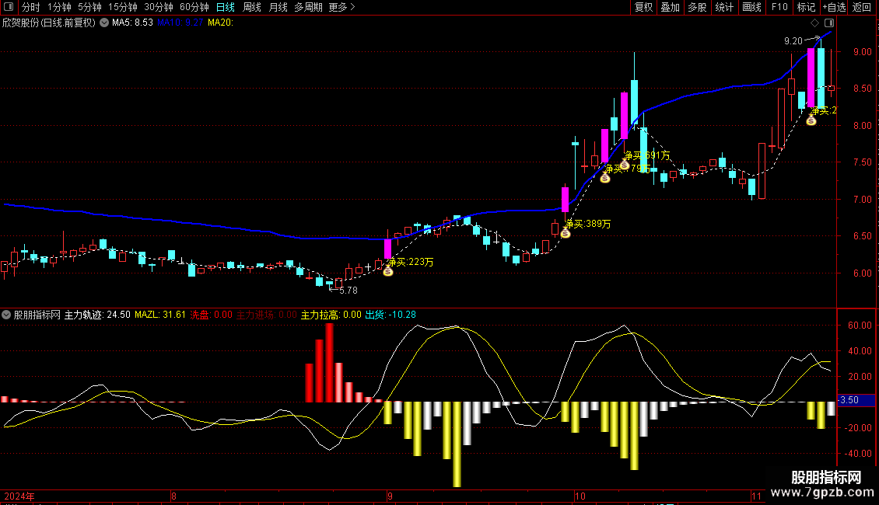Screen dimensions: 879x505
Task: Click the MA5: 8.53 label
Action: pyautogui.click(x=132, y=23)
